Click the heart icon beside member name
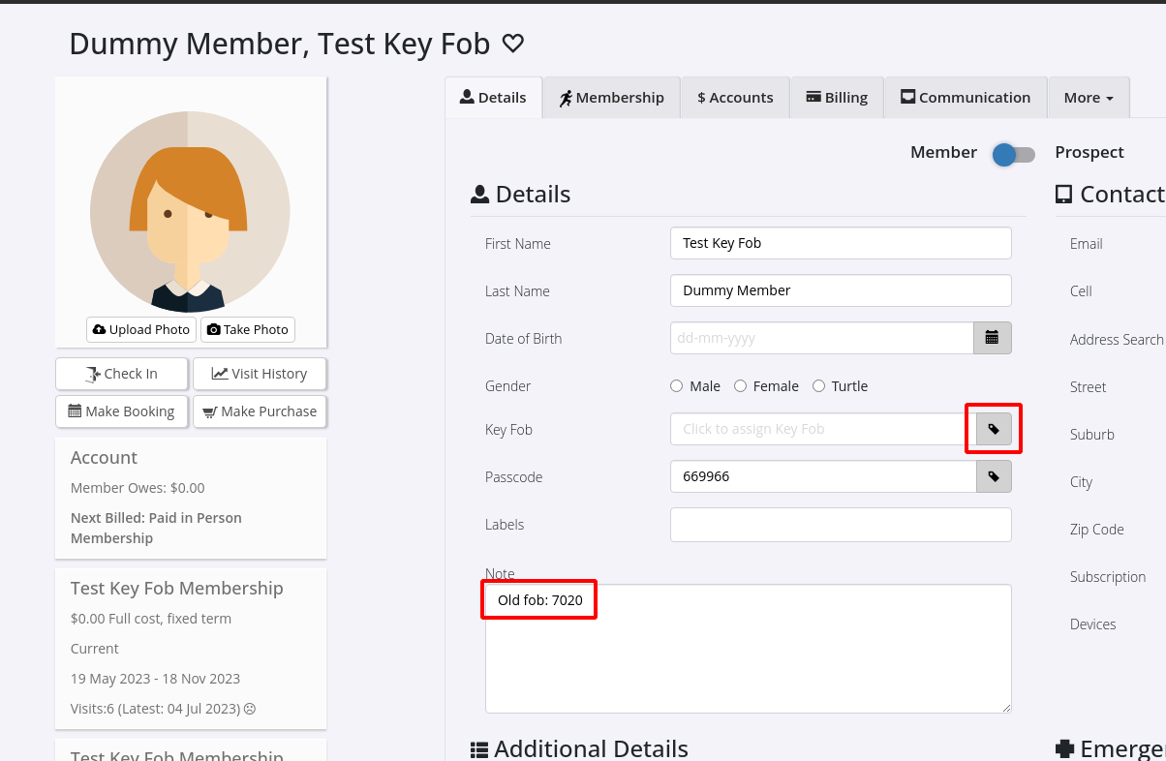The image size is (1166, 761). point(512,44)
